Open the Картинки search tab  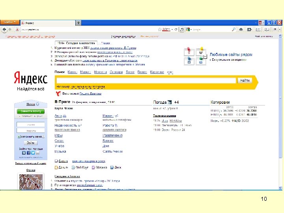pyautogui.click(x=157, y=72)
